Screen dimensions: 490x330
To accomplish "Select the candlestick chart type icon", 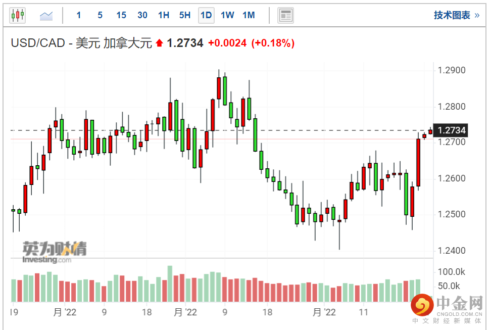I will (17, 15).
